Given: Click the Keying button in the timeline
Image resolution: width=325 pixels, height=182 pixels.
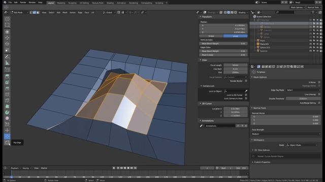Looking at the screenshot, I should [x=26, y=168].
